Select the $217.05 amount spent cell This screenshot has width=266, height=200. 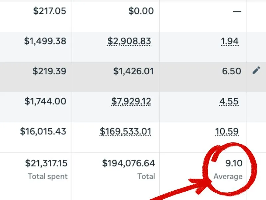pyautogui.click(x=50, y=11)
